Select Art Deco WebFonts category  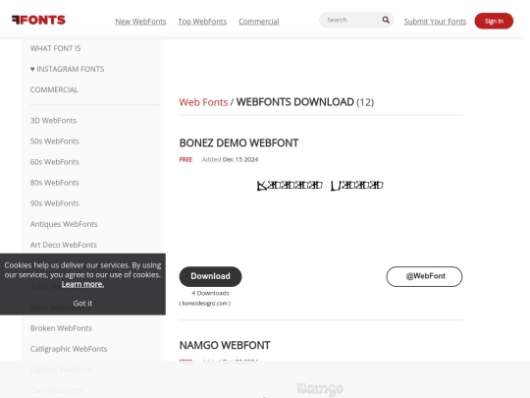coord(64,245)
